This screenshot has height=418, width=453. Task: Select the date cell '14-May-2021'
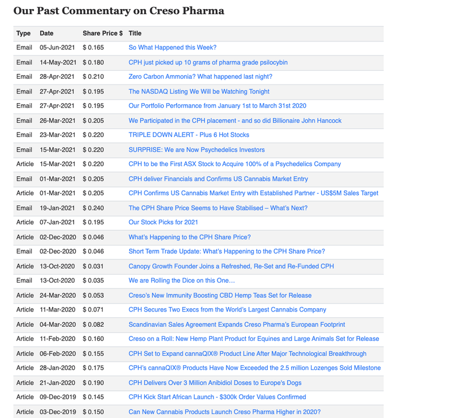click(x=58, y=62)
